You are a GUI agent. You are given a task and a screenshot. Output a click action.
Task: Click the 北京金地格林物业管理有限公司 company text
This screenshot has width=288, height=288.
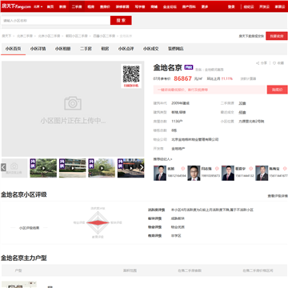pos(195,139)
